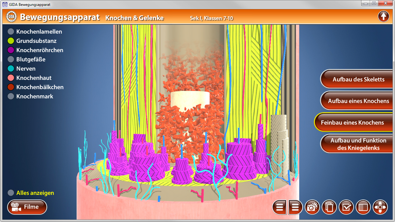Screen dimensions: 395x222
Task: Click the right menu panel icon
Action: pyautogui.click(x=296, y=207)
